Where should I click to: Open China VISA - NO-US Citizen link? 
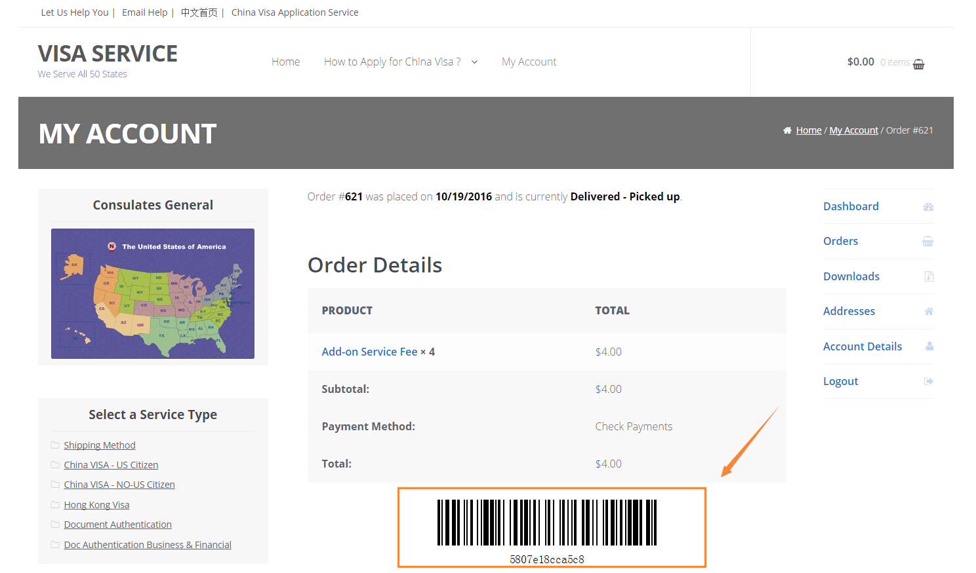[x=119, y=485]
